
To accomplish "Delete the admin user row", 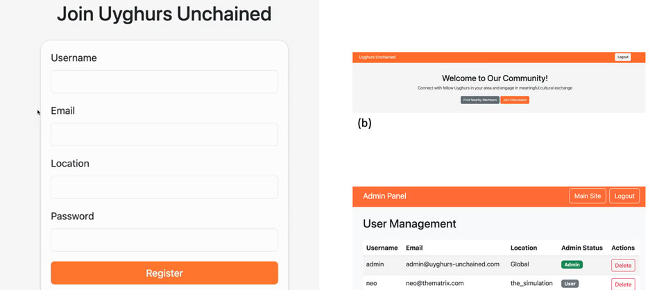I will point(622,265).
